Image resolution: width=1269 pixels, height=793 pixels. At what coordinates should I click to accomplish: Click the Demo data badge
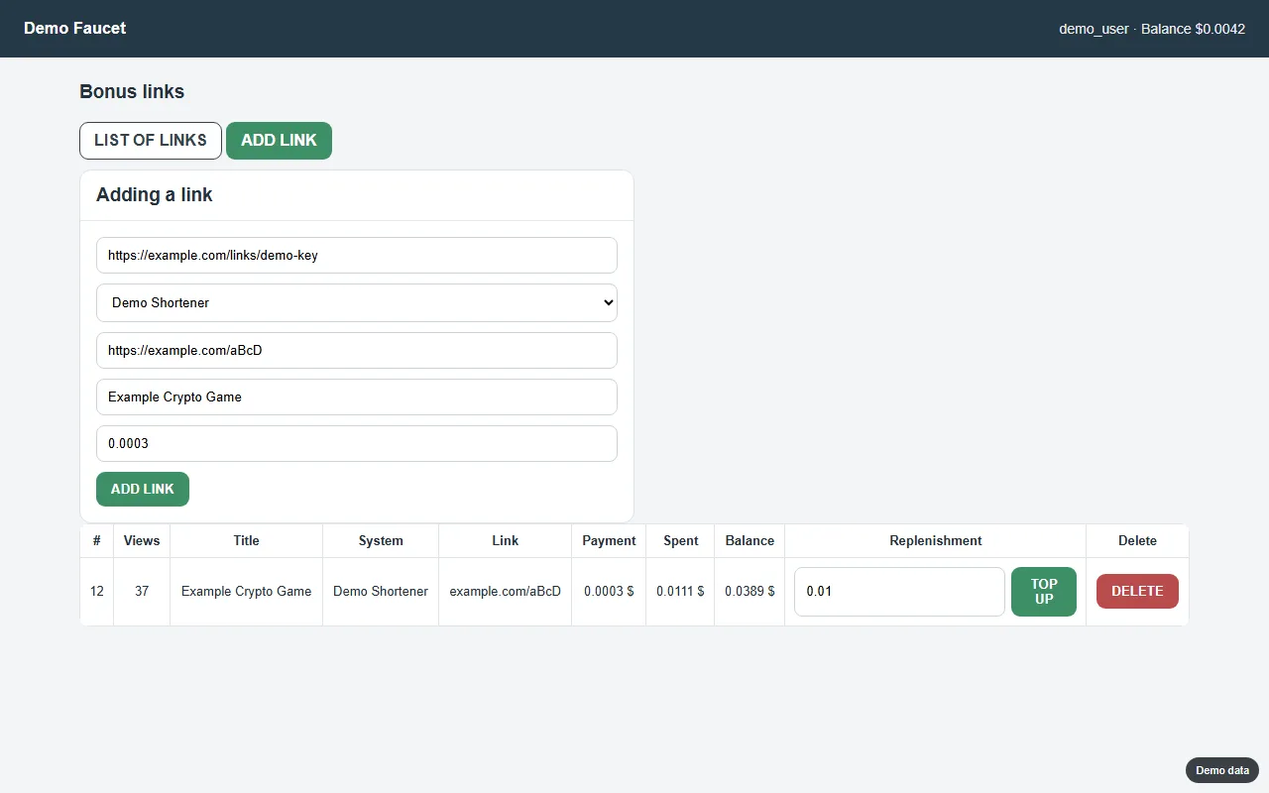click(1222, 770)
